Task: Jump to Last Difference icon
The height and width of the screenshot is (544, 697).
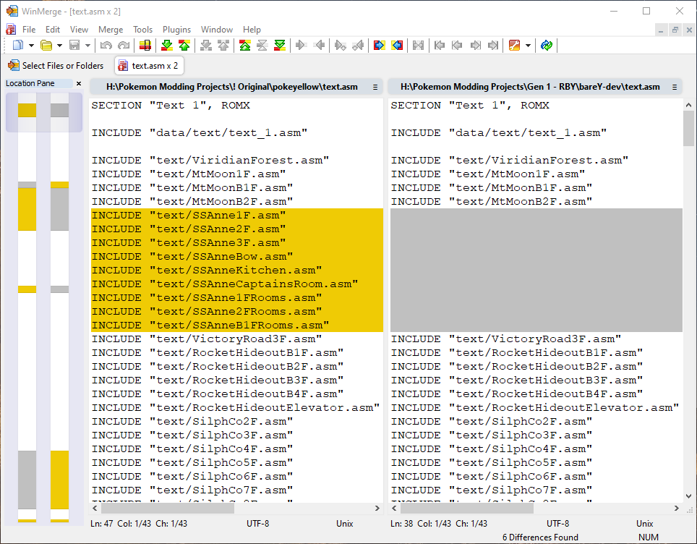Action: (280, 45)
